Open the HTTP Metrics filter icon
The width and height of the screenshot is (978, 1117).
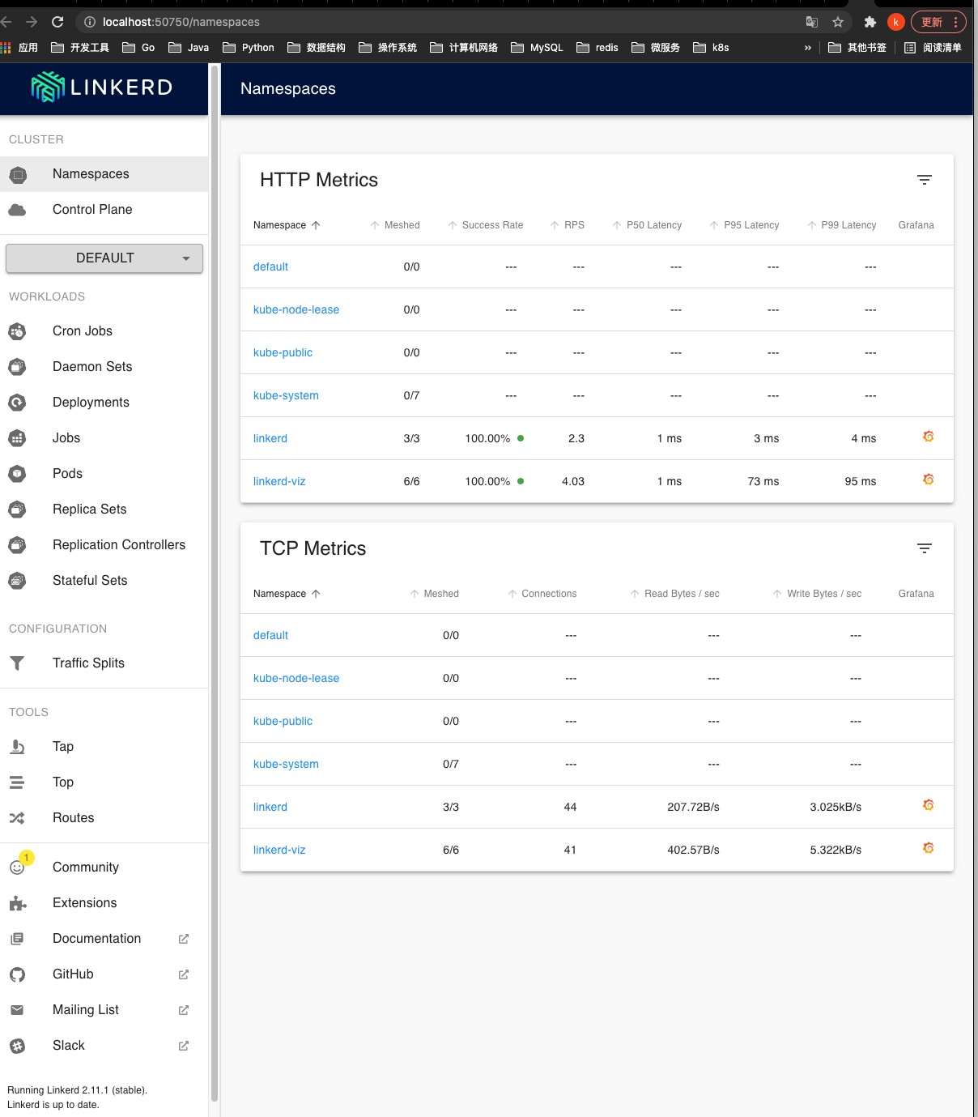coord(925,180)
